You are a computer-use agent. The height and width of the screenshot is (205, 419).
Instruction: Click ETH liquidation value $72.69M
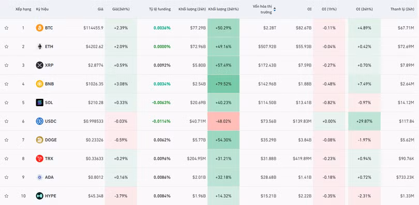click(x=406, y=46)
